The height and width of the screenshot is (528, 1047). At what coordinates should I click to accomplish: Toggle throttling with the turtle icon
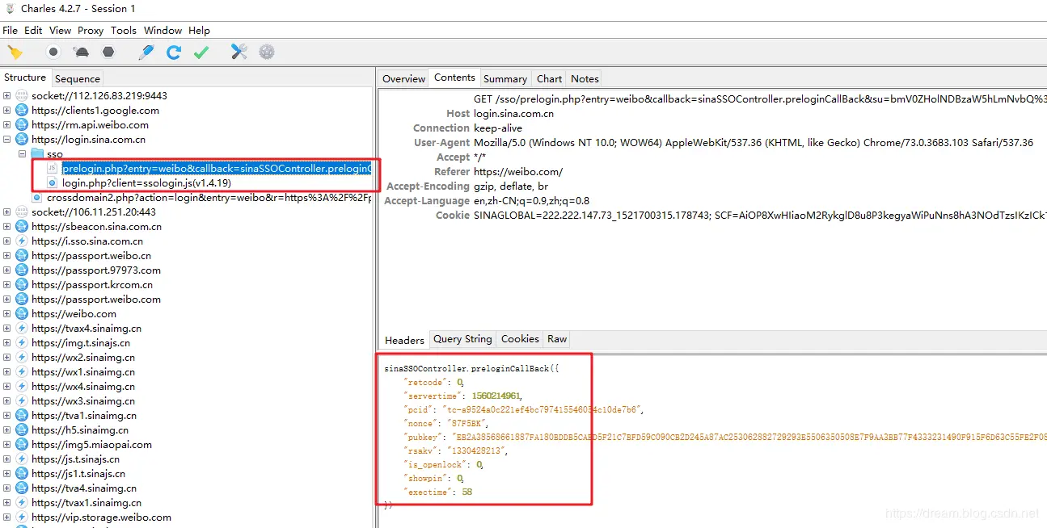[x=81, y=52]
